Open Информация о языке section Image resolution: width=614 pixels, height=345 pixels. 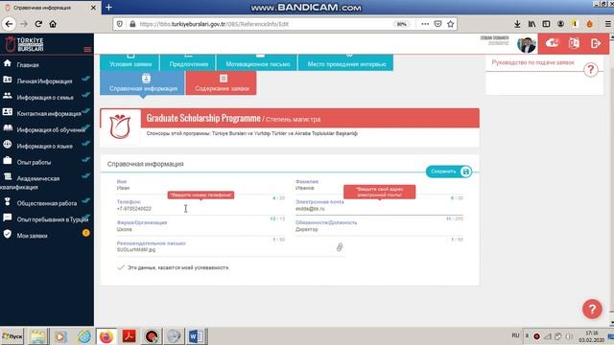[x=44, y=146]
